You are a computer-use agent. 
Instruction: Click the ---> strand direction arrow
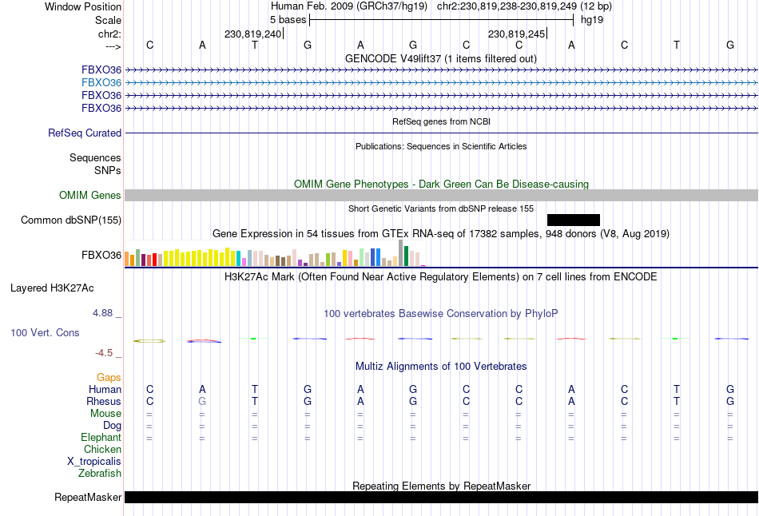(x=113, y=47)
